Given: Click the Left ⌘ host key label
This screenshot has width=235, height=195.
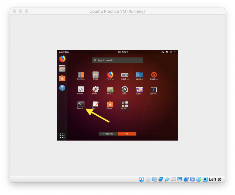Looking at the screenshot, I should coord(215,179).
